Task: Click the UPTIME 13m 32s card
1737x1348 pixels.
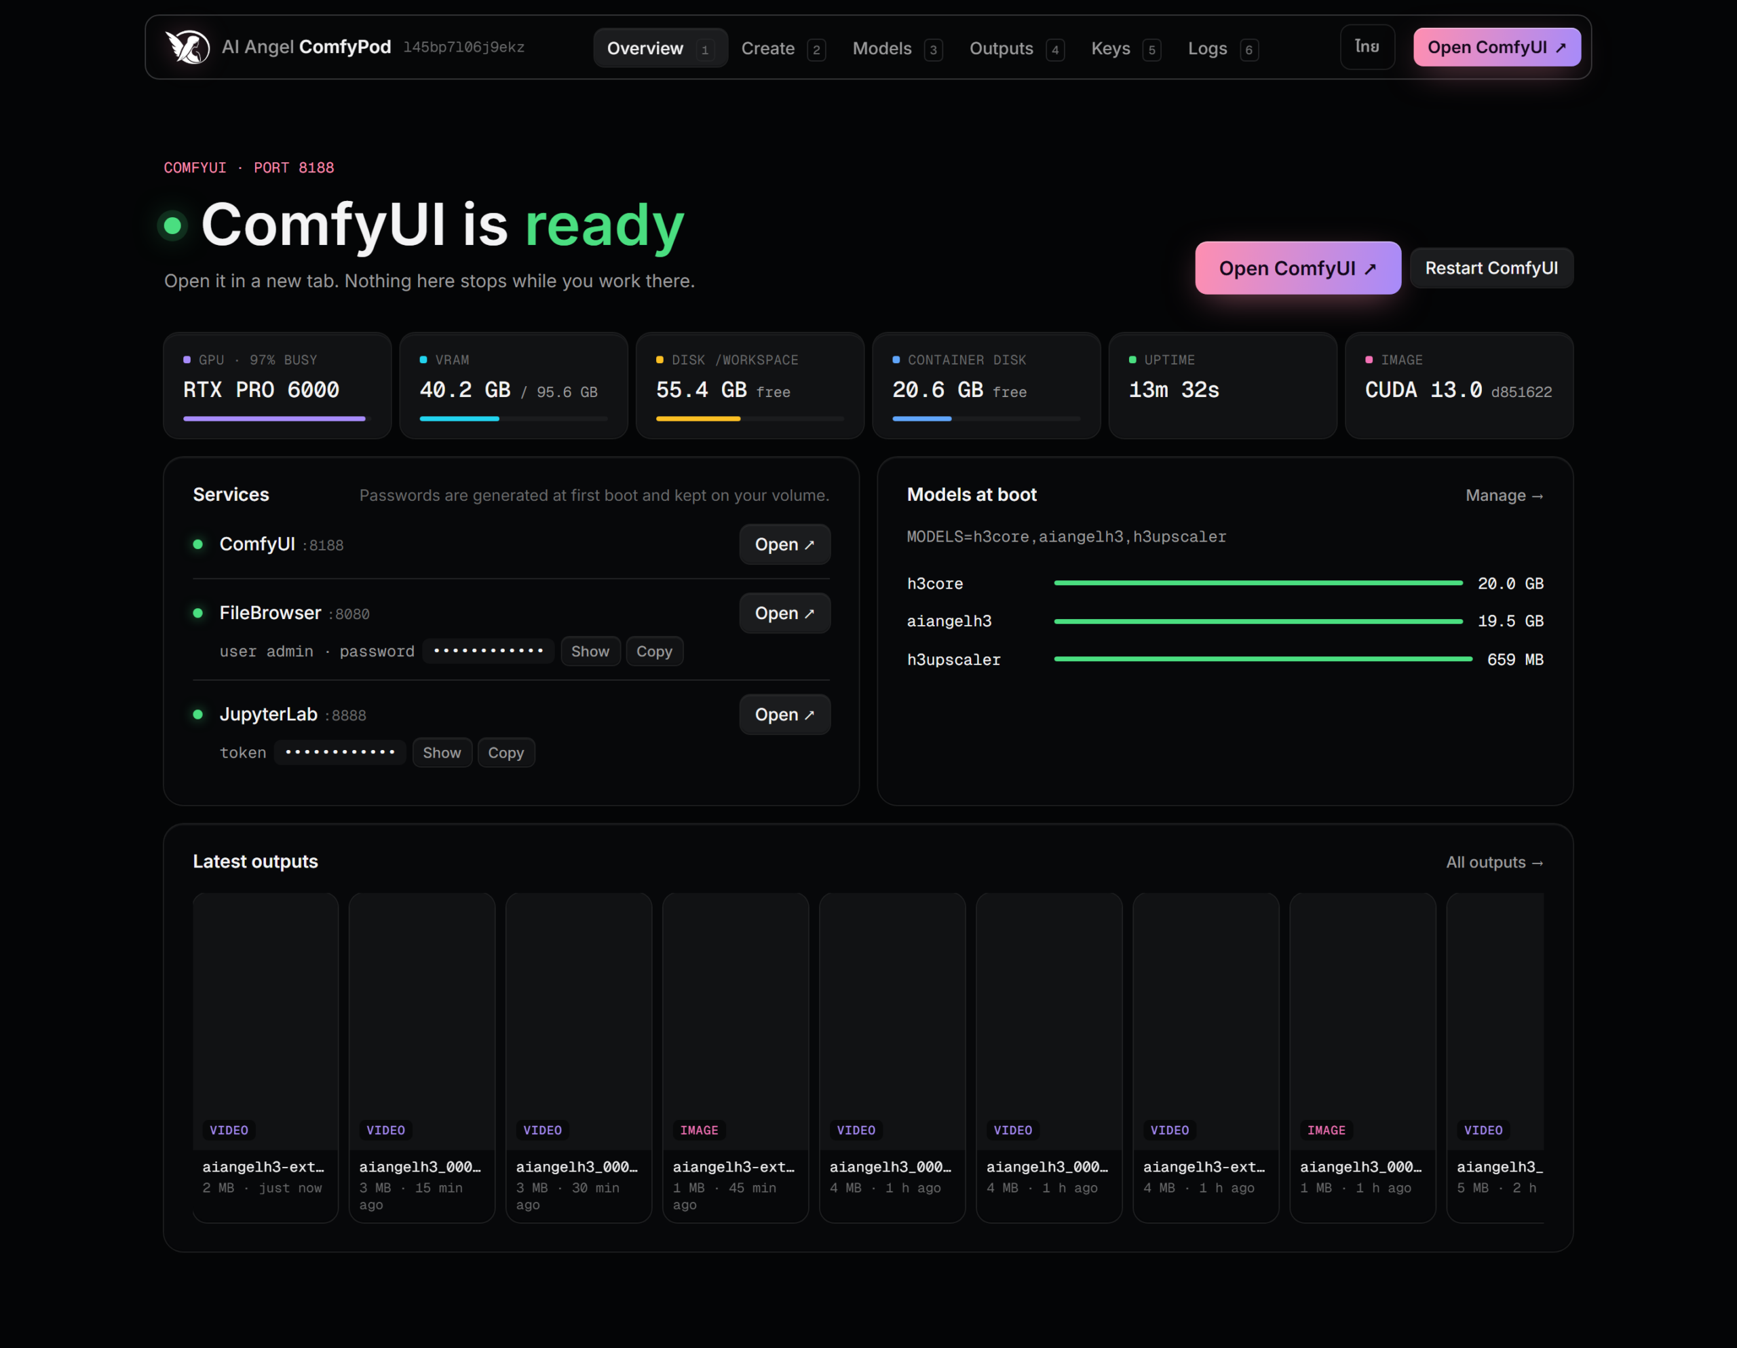Action: 1223,386
